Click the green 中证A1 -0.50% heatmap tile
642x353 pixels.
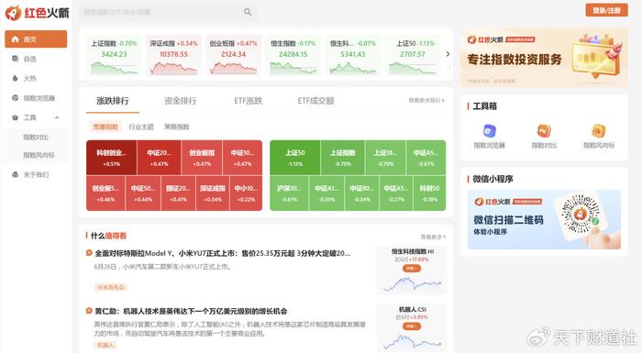tap(327, 193)
